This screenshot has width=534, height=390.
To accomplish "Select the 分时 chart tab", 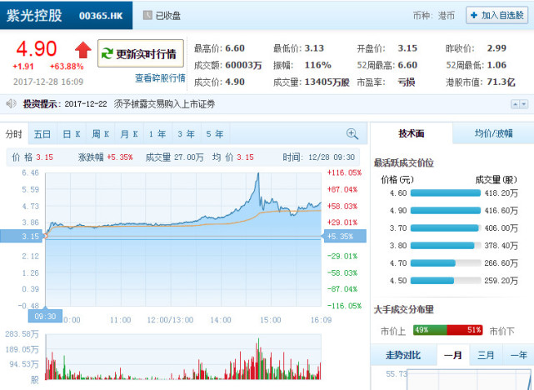I will (14, 134).
